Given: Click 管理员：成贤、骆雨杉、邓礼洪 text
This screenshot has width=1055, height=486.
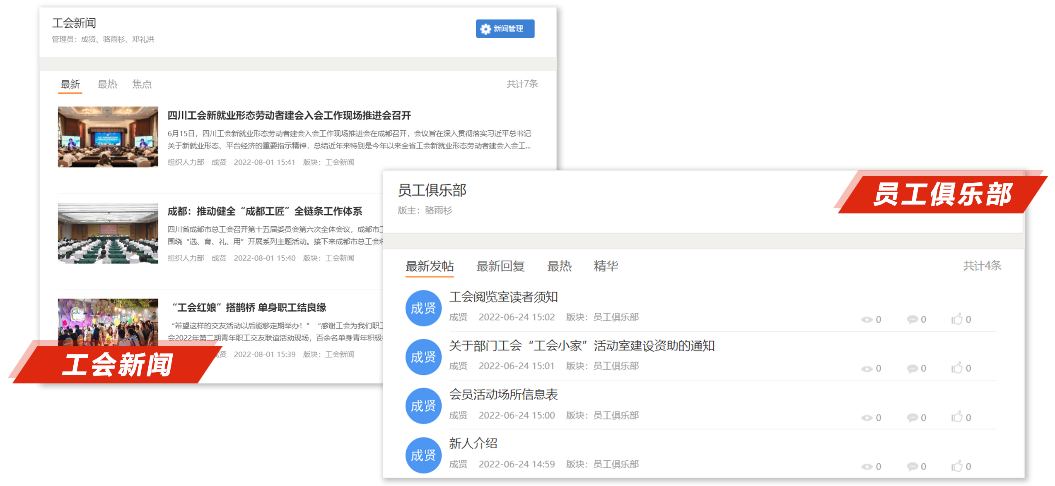Looking at the screenshot, I should point(103,39).
